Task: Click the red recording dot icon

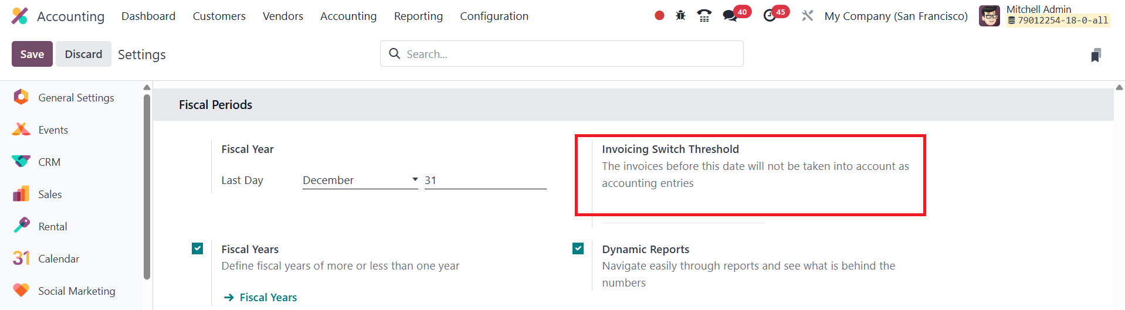Action: pyautogui.click(x=659, y=16)
